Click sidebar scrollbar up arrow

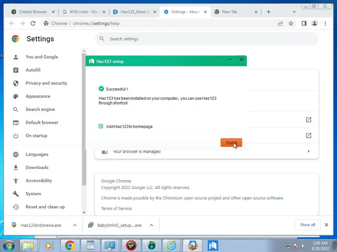coord(84,51)
